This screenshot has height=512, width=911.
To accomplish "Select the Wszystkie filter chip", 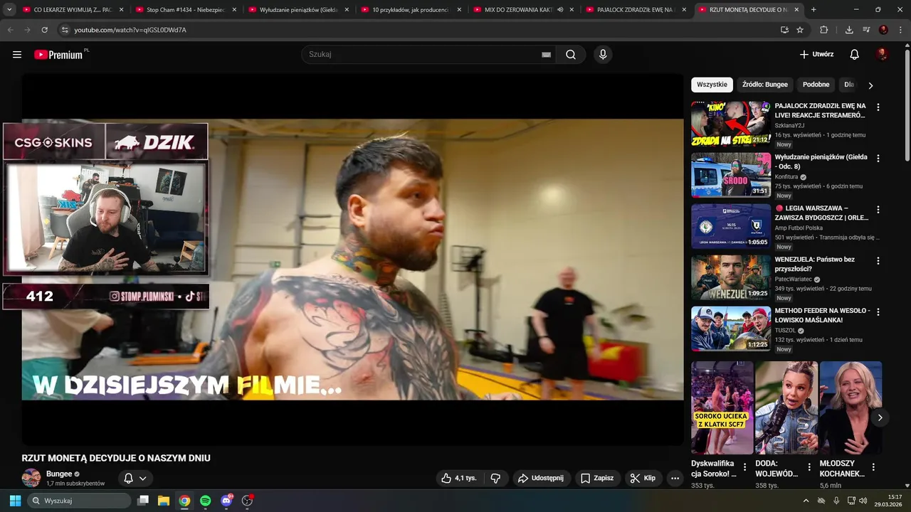I will click(712, 85).
